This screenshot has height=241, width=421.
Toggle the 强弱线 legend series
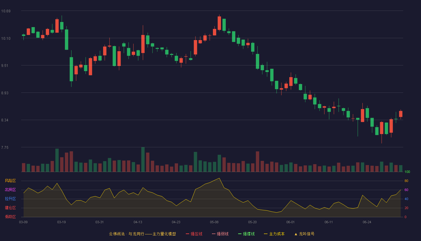point(223,234)
